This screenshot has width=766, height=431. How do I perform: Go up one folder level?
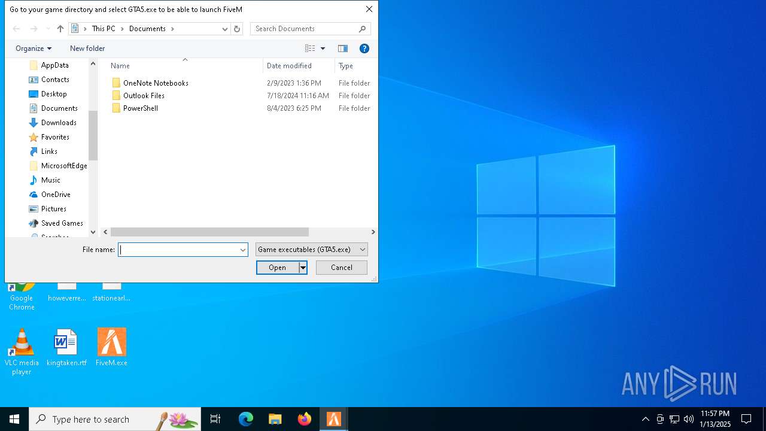pyautogui.click(x=60, y=29)
